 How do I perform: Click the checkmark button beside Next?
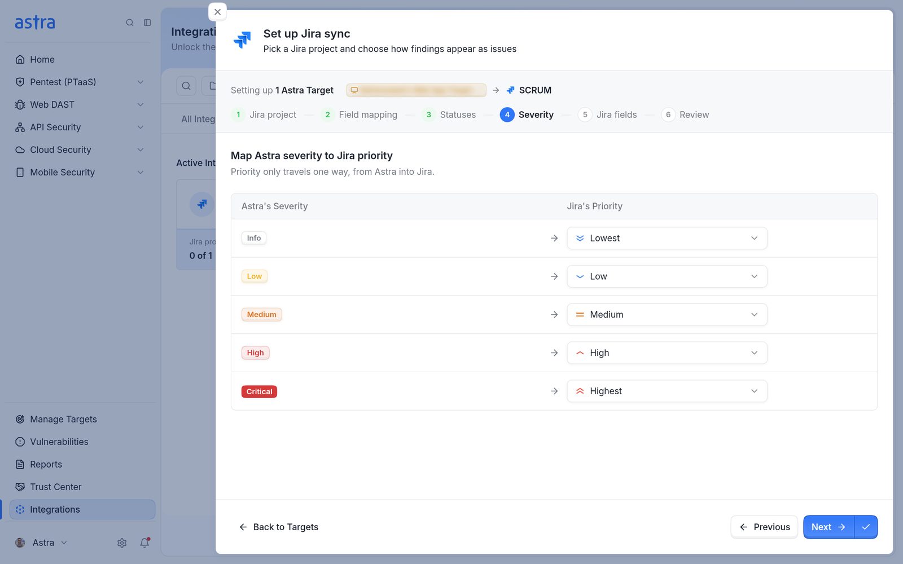point(866,527)
